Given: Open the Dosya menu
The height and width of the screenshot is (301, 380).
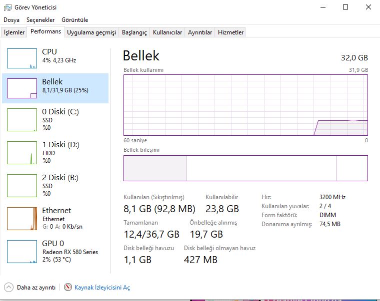Looking at the screenshot, I should [11, 20].
